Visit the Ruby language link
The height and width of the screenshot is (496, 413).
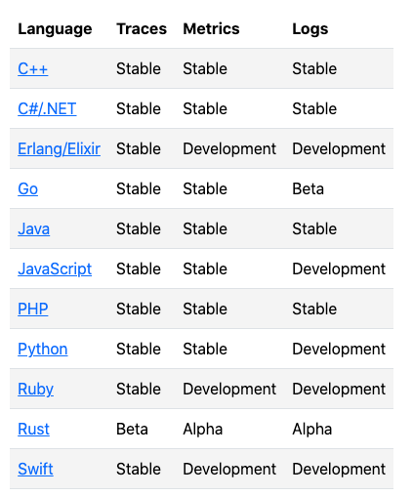click(x=35, y=389)
